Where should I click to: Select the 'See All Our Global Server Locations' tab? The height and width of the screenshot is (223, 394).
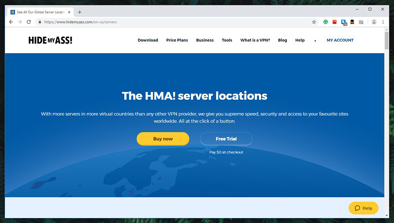tap(41, 12)
